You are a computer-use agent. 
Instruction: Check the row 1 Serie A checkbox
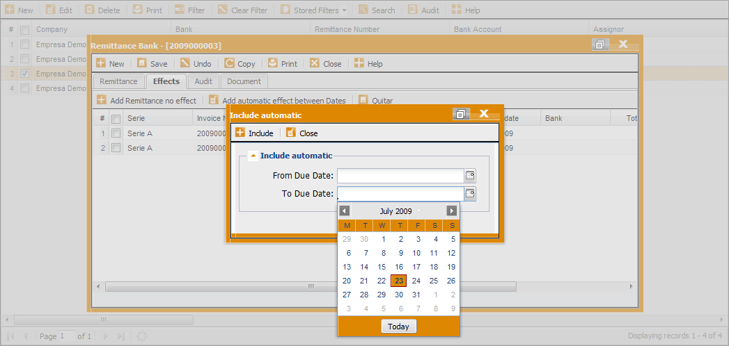point(116,133)
